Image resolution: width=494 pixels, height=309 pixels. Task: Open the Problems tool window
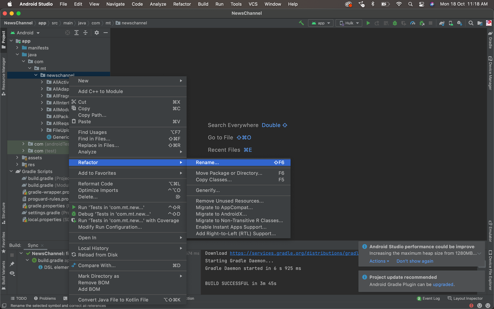point(45,298)
